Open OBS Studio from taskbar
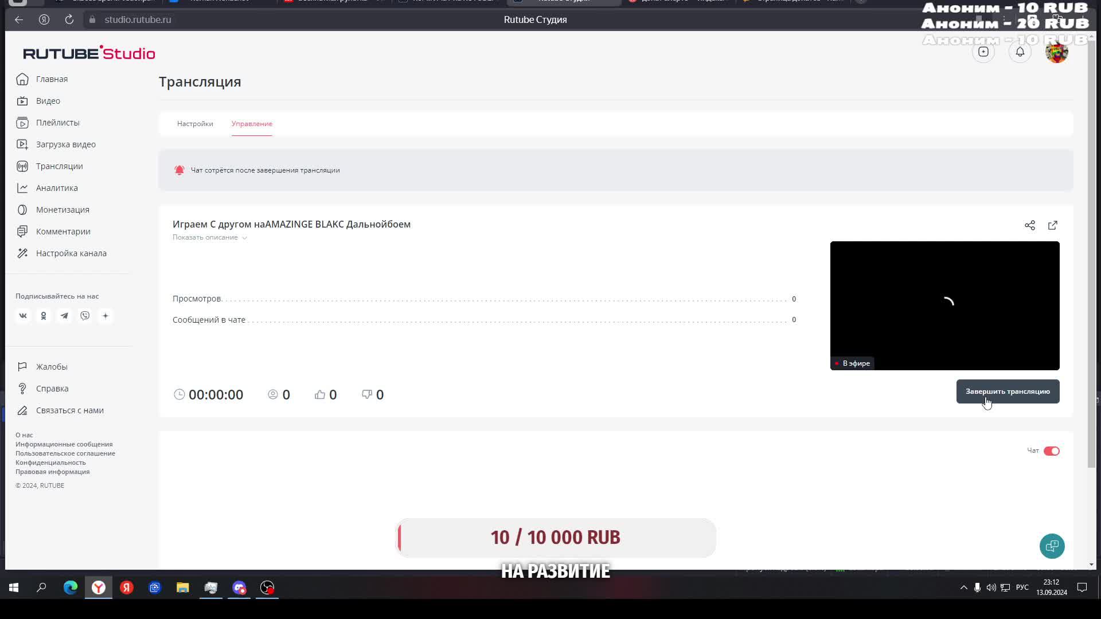Image resolution: width=1101 pixels, height=619 pixels. pos(267,587)
